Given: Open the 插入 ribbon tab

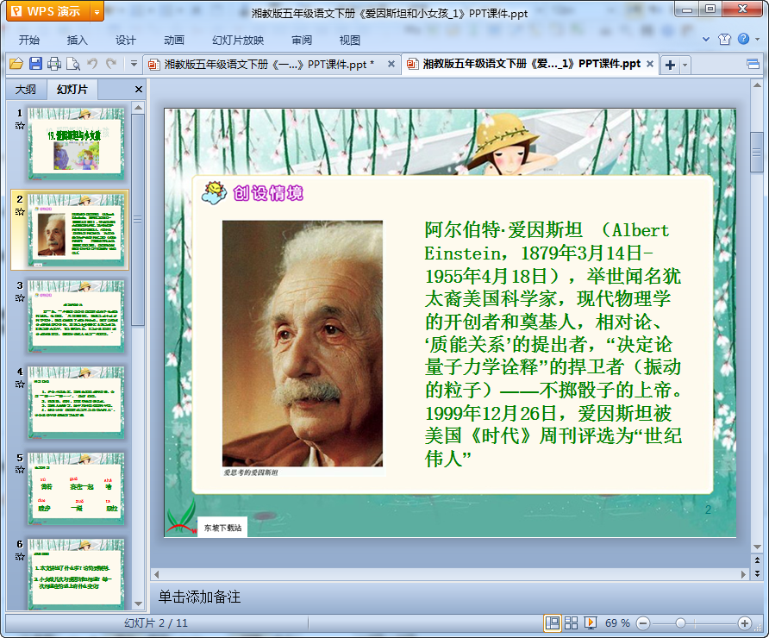Looking at the screenshot, I should tap(78, 40).
